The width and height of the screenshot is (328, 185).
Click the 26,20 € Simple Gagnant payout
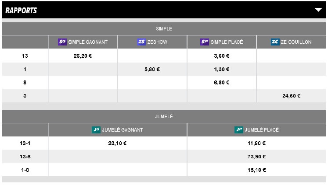[83, 56]
